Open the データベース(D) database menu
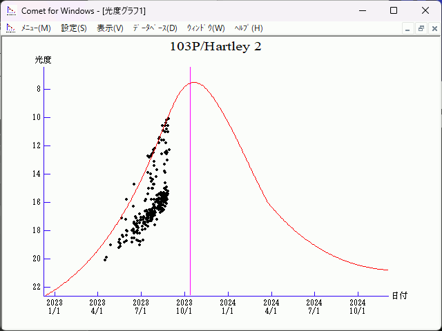442x331 pixels. click(155, 28)
